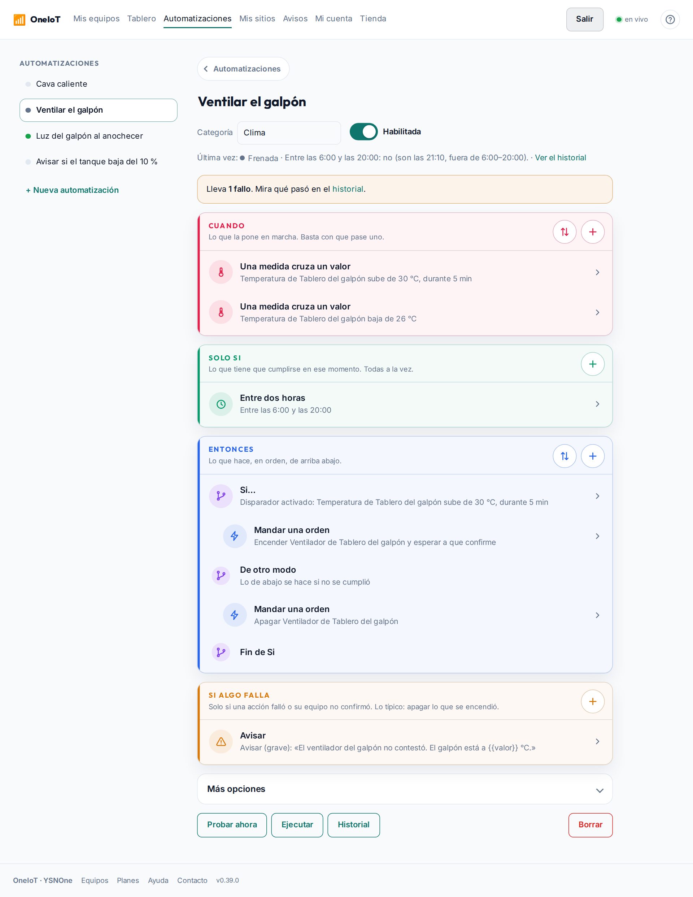The image size is (693, 897).
Task: Open the Entre dos horas row chevron
Action: tap(597, 404)
